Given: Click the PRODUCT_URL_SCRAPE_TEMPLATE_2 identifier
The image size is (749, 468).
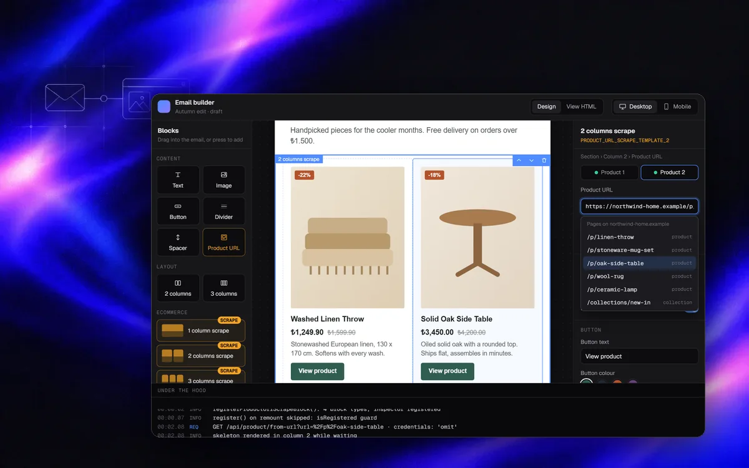Looking at the screenshot, I should click(x=625, y=141).
